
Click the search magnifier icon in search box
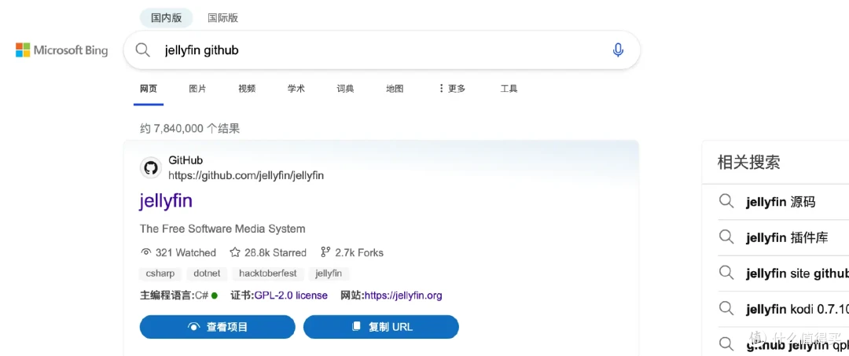[x=142, y=50]
